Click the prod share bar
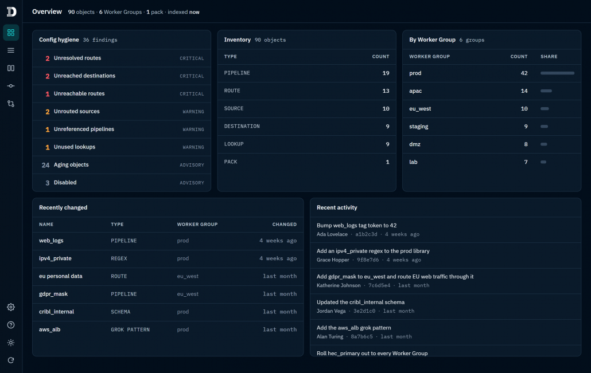The image size is (591, 373). [x=557, y=73]
